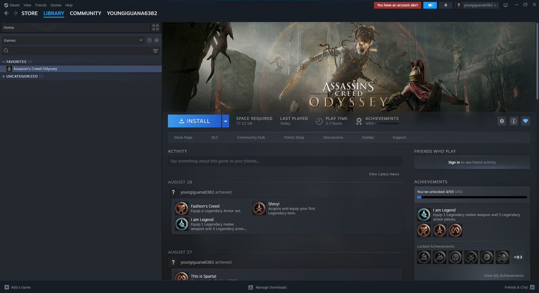Toggle the library grid view icon
The image size is (539, 293).
pos(155,27)
